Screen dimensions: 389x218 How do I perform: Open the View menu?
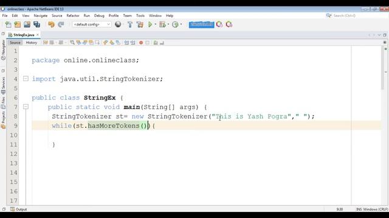click(x=26, y=16)
